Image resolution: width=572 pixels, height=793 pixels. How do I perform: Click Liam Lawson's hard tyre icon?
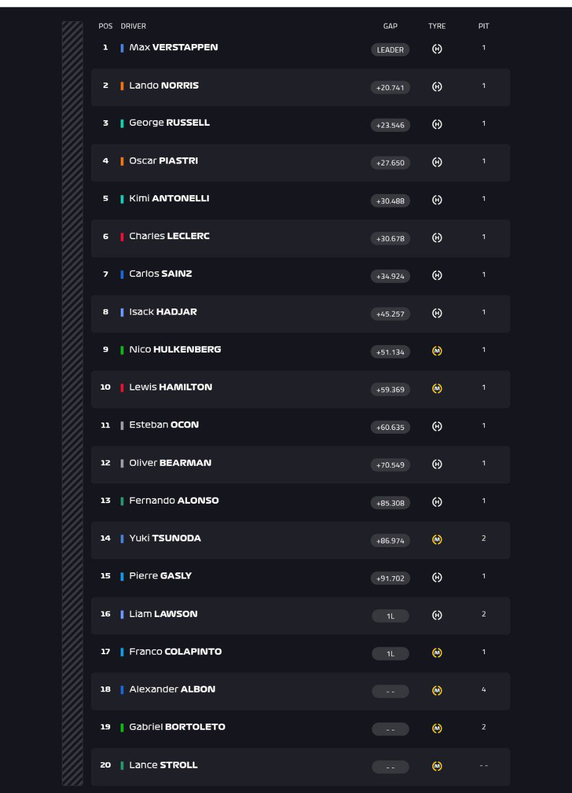click(437, 615)
